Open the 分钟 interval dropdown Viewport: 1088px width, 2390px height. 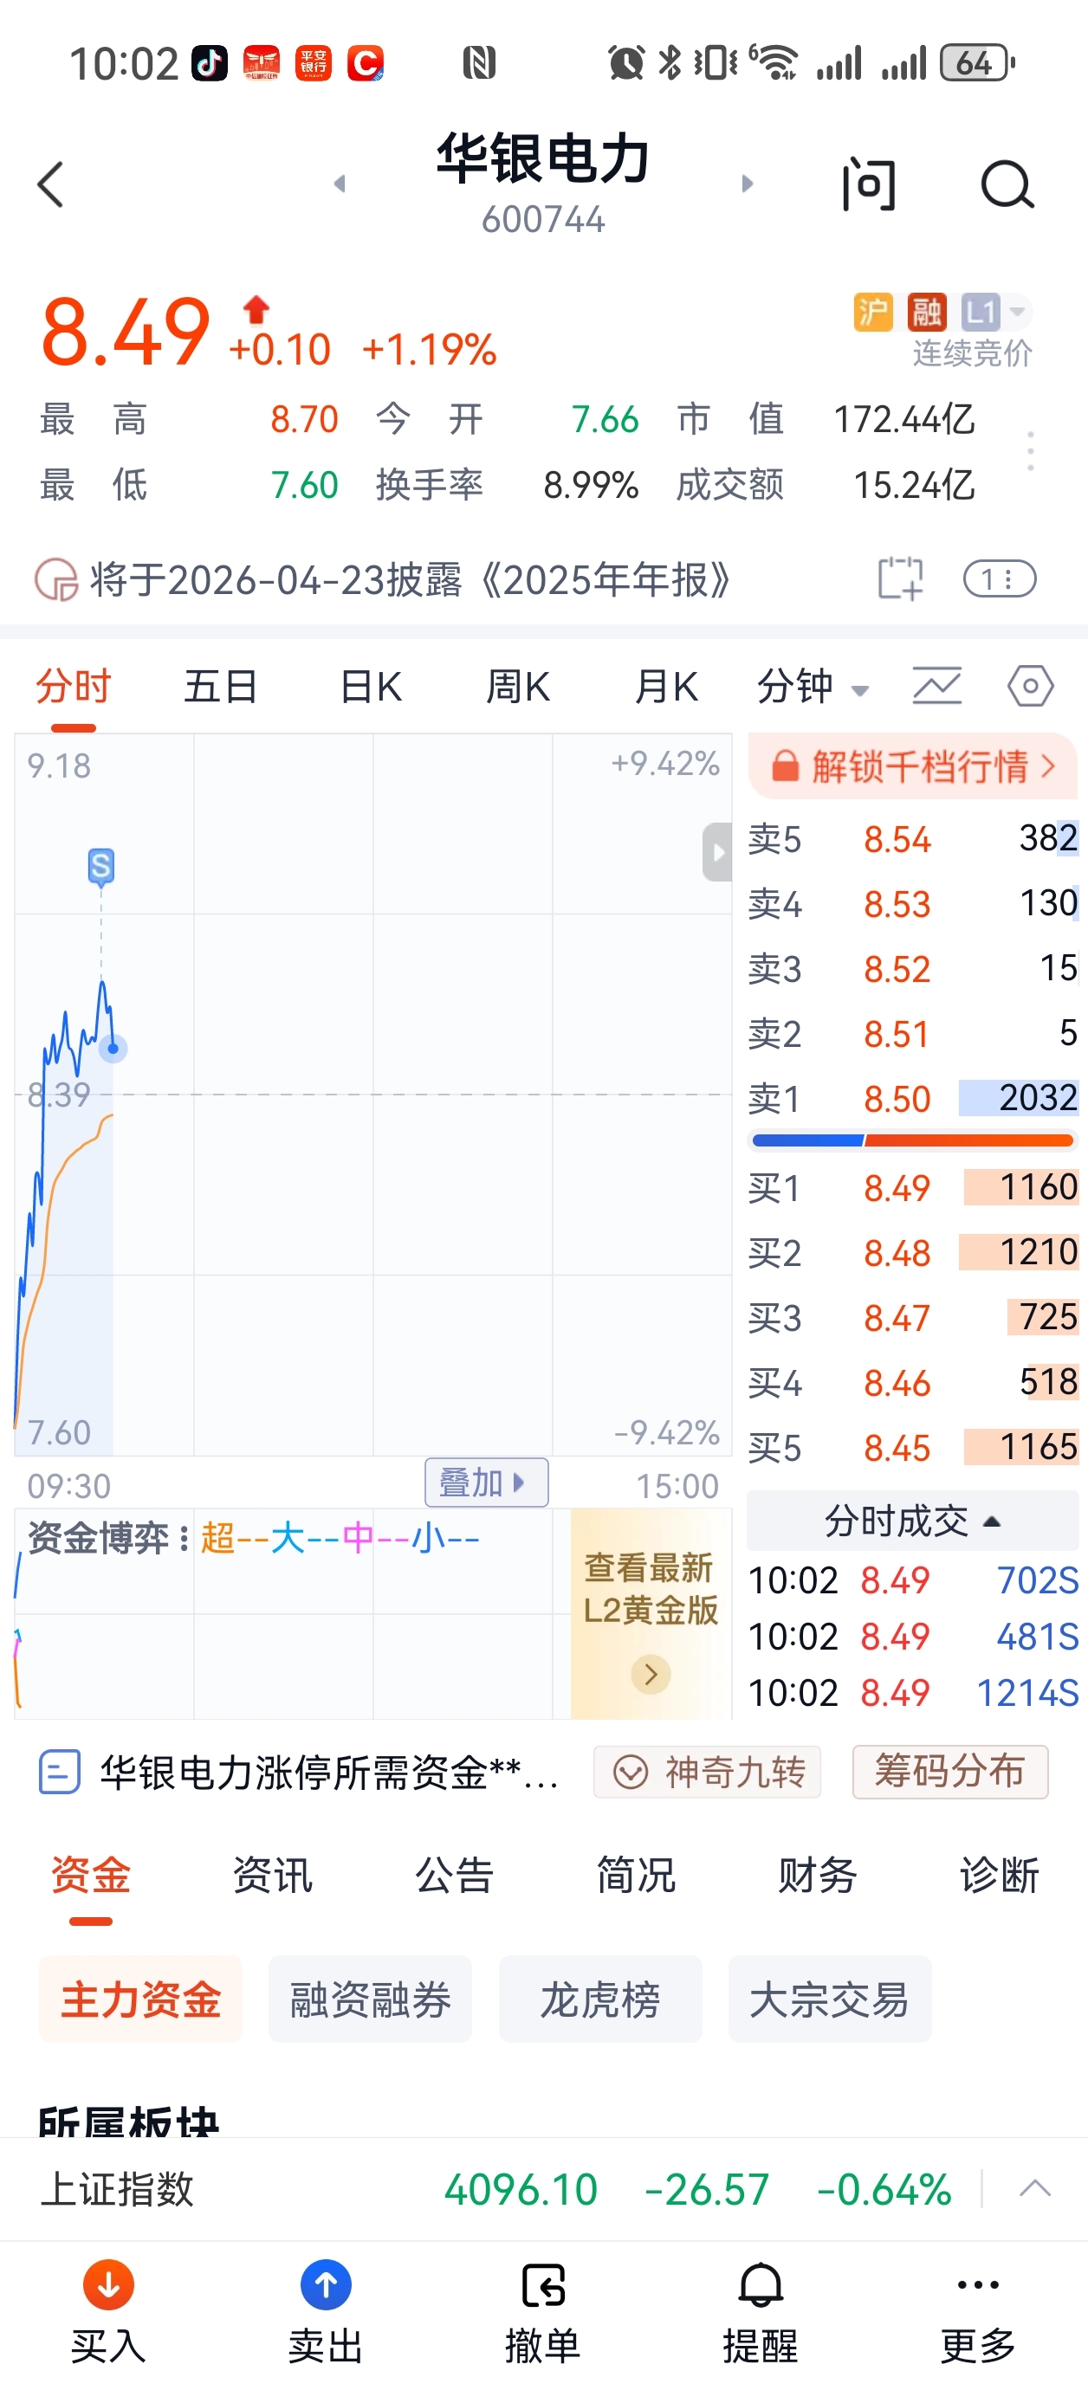click(x=813, y=688)
